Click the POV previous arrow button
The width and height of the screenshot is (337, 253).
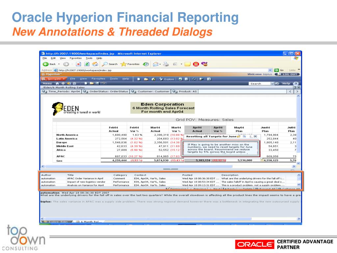tap(290, 92)
